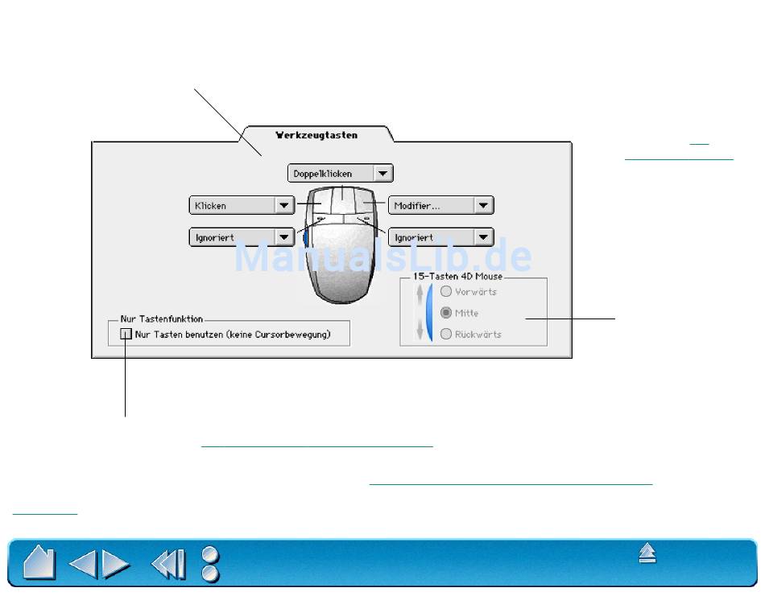Image resolution: width=765 pixels, height=596 pixels.
Task: Select the Rückwärts radio button
Action: click(x=445, y=334)
